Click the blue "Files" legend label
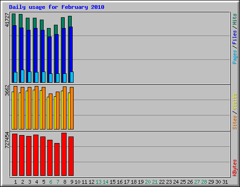This screenshot has height=187, width=240. [235, 37]
